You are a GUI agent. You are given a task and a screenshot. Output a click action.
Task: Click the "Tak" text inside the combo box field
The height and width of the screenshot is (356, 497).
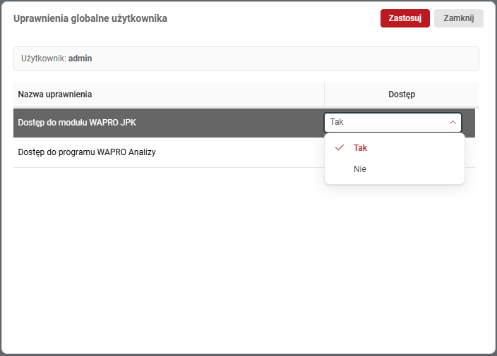tap(337, 123)
